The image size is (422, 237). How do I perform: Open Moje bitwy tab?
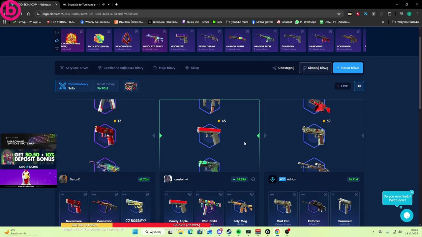point(164,68)
